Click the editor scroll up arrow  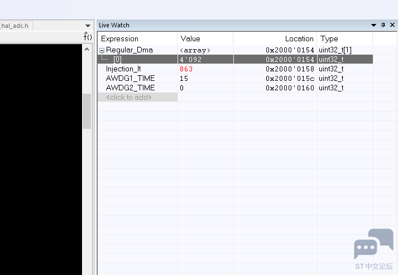click(x=87, y=49)
